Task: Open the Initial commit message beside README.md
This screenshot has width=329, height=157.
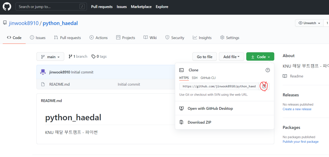Action: click(129, 84)
